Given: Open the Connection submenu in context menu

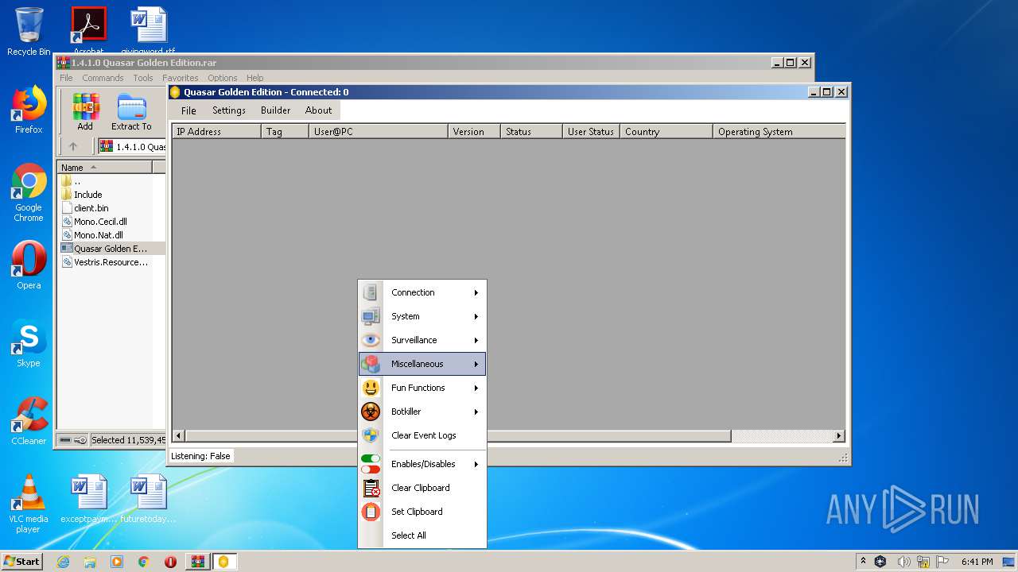Looking at the screenshot, I should click(422, 292).
